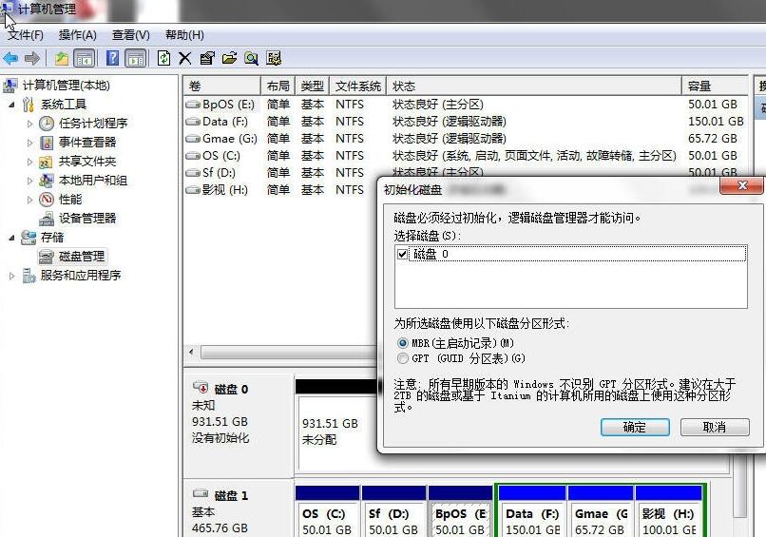The width and height of the screenshot is (766, 537).
Task: Click the Refresh toolbar icon
Action: point(163,59)
